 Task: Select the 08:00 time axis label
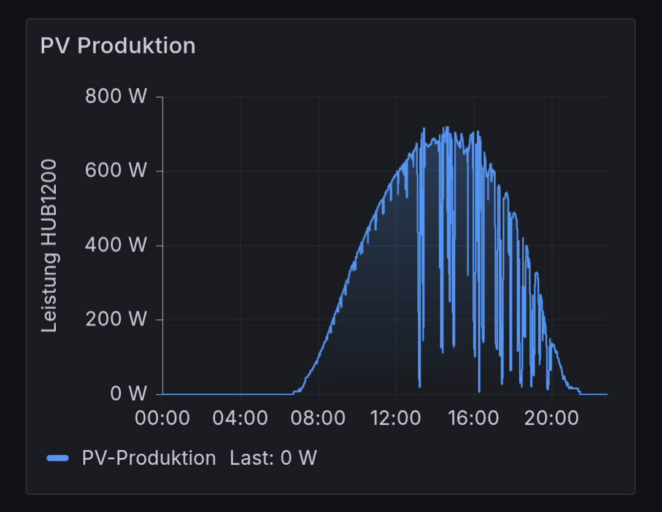[x=318, y=418]
